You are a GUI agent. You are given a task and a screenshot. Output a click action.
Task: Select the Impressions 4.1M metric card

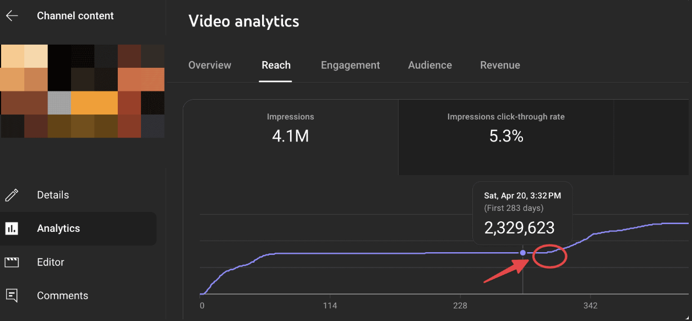(291, 129)
